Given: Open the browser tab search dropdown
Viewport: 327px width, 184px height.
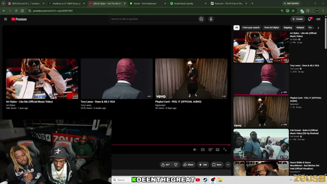Looking at the screenshot, I should [3, 4].
